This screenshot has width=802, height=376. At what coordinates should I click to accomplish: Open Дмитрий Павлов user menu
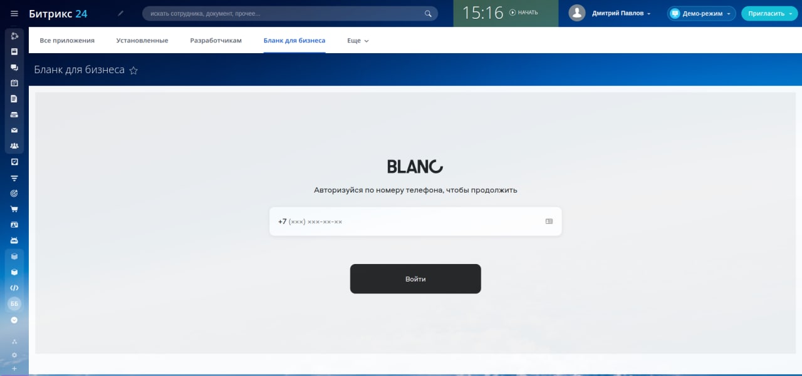coord(622,13)
